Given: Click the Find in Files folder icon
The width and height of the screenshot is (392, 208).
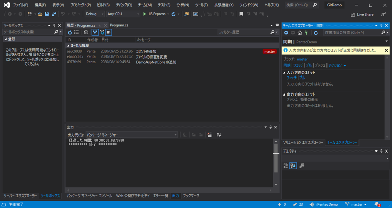Looking at the screenshot, I should click(x=187, y=14).
